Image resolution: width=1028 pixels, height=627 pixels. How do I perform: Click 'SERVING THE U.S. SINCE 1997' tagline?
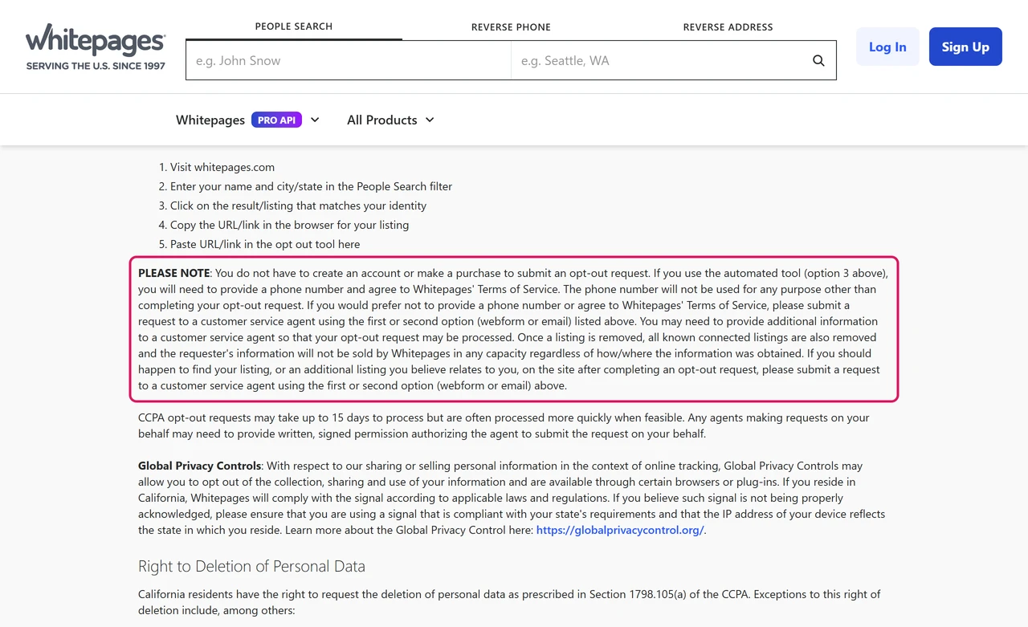[96, 66]
